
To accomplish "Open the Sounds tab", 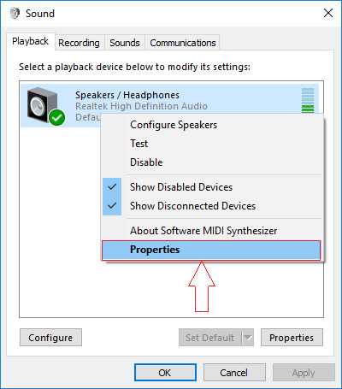I will pyautogui.click(x=125, y=43).
